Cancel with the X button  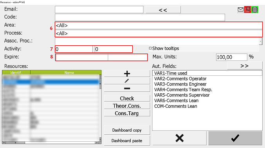pos(179,138)
